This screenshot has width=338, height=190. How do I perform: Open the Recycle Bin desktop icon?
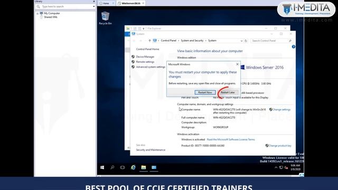[105, 18]
